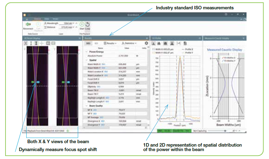The height and width of the screenshot is (159, 269).
Task: Click the first profile icon in 1D Profile toolbar
Action: coord(154,43)
